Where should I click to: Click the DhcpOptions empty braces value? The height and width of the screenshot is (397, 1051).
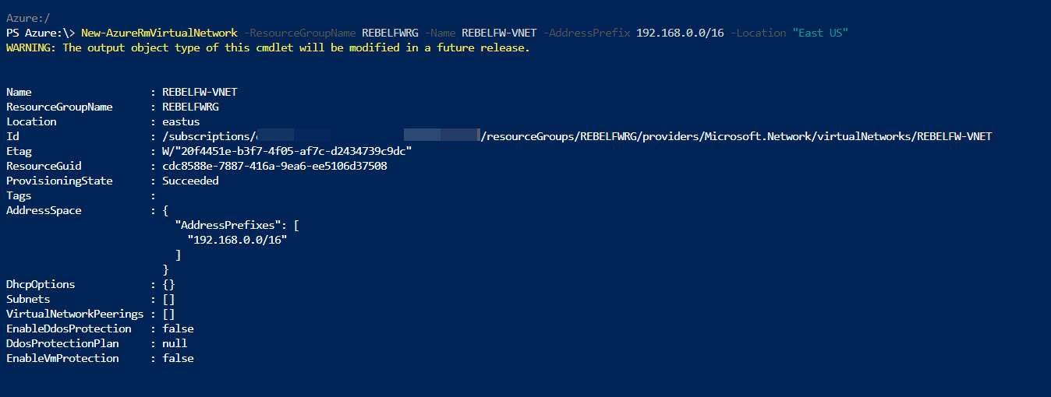[x=168, y=284]
